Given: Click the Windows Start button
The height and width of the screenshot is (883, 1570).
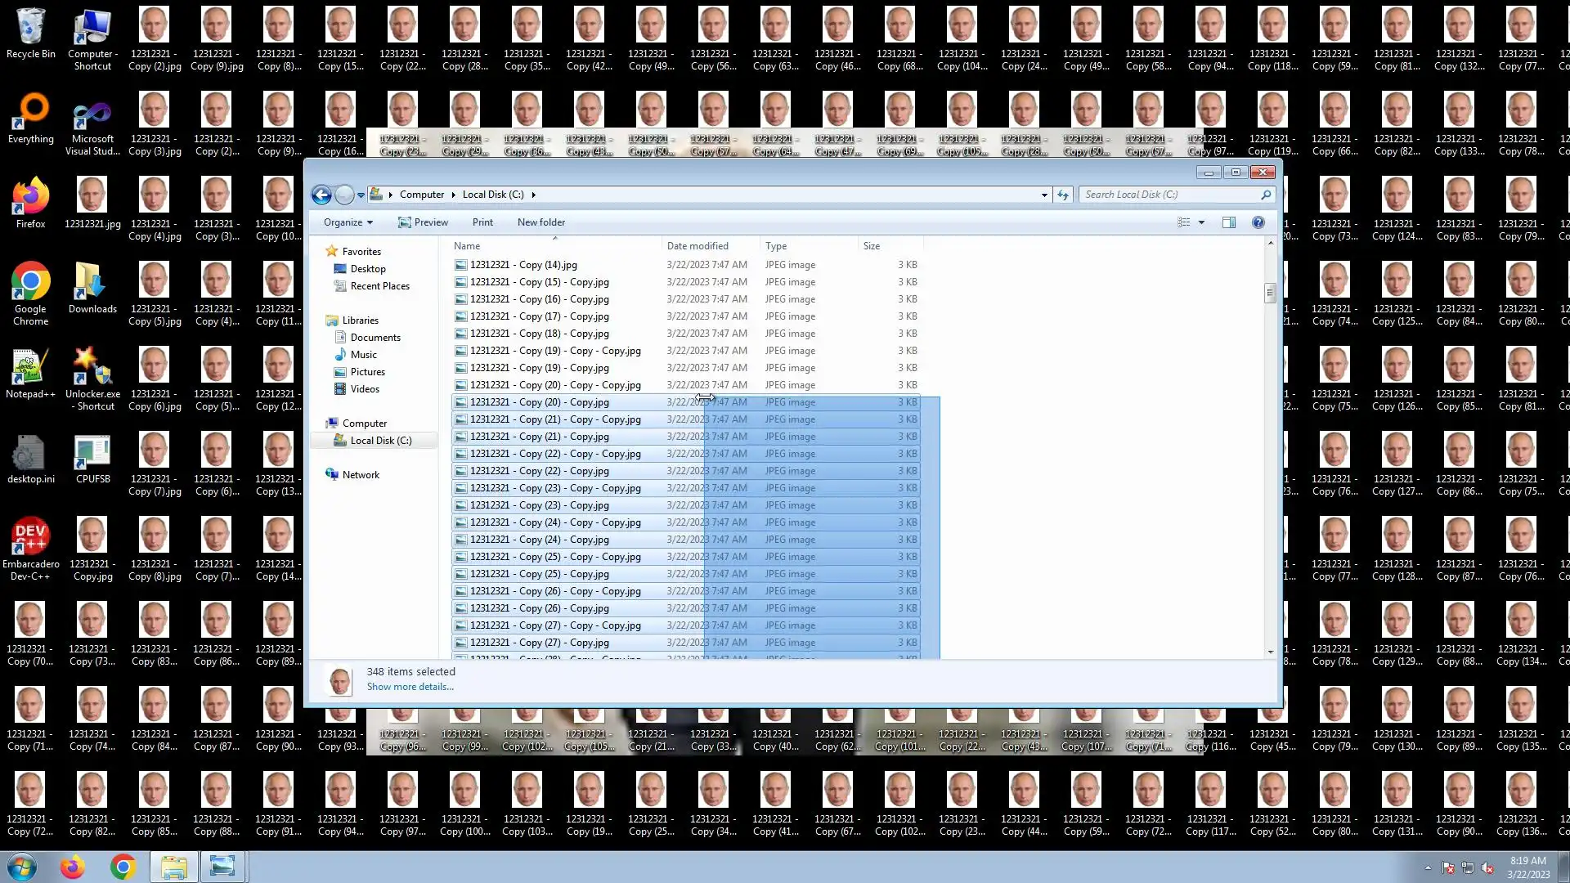Looking at the screenshot, I should tap(22, 867).
